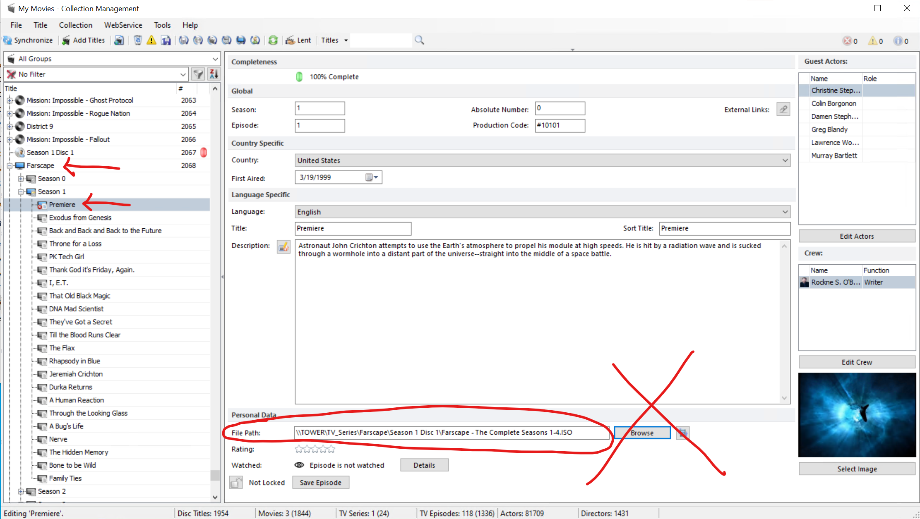Collapse the Farscape tree node
The height and width of the screenshot is (519, 920).
(10, 165)
